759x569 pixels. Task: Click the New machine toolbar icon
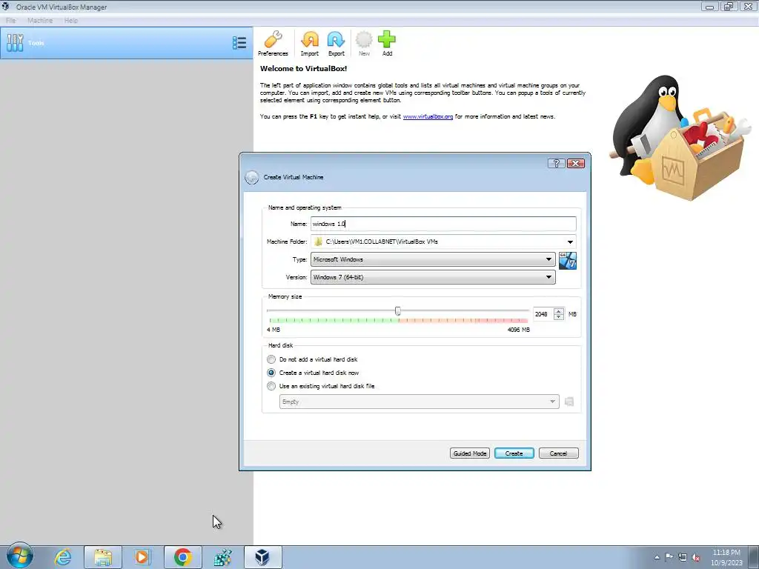364,44
